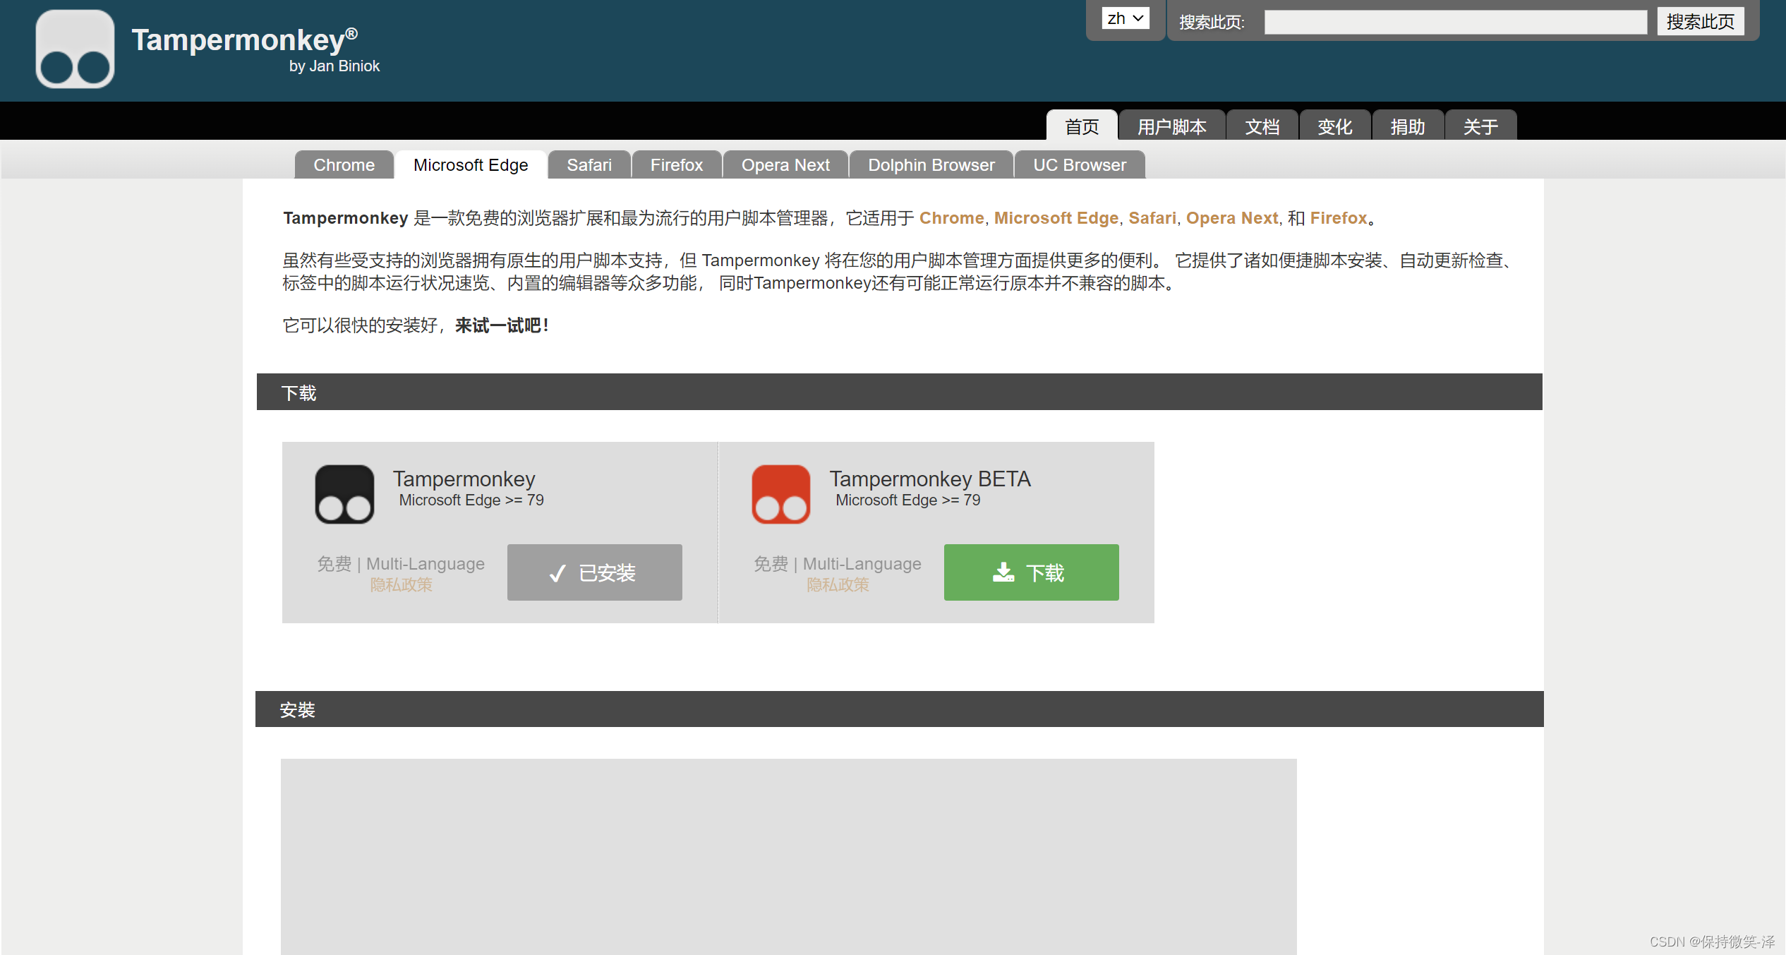1786x955 pixels.
Task: Click the gray 已安装 installed button
Action: (595, 572)
